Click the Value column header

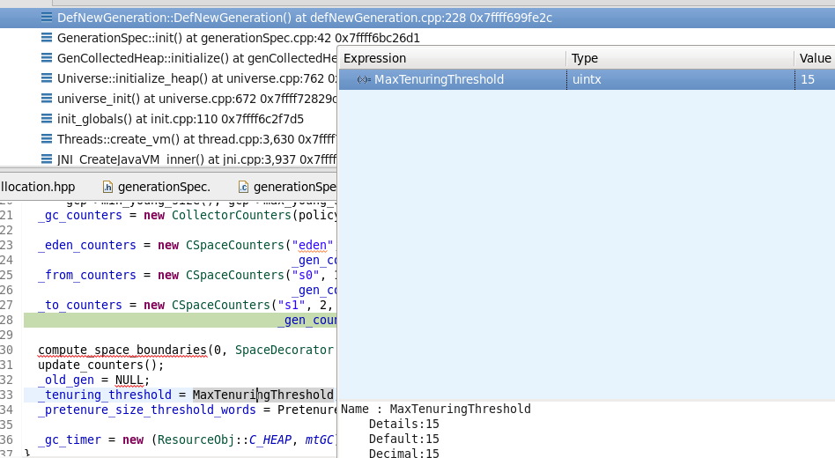click(815, 58)
